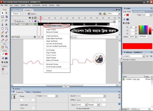Click the Frame Label input field
This screenshot has height=111, width=153.
click(27, 100)
